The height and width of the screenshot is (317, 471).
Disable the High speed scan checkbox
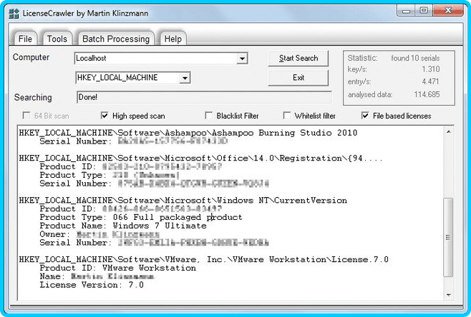point(105,116)
